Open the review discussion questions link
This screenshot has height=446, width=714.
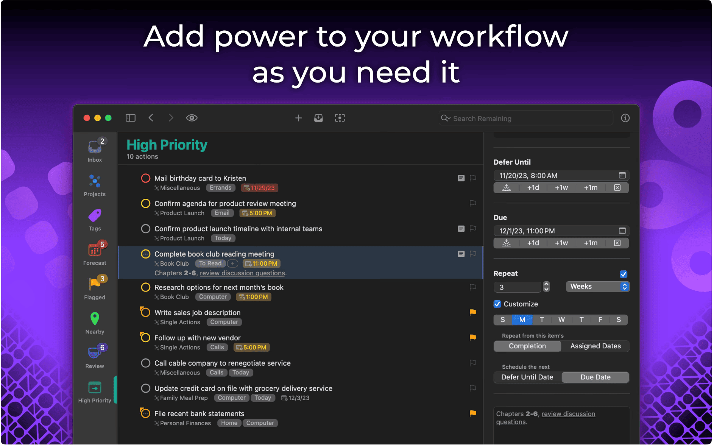(x=242, y=273)
